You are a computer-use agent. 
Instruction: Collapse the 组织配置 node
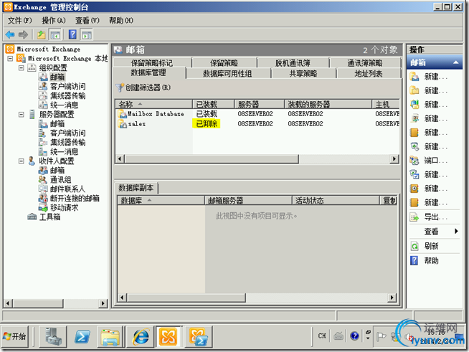pos(22,68)
